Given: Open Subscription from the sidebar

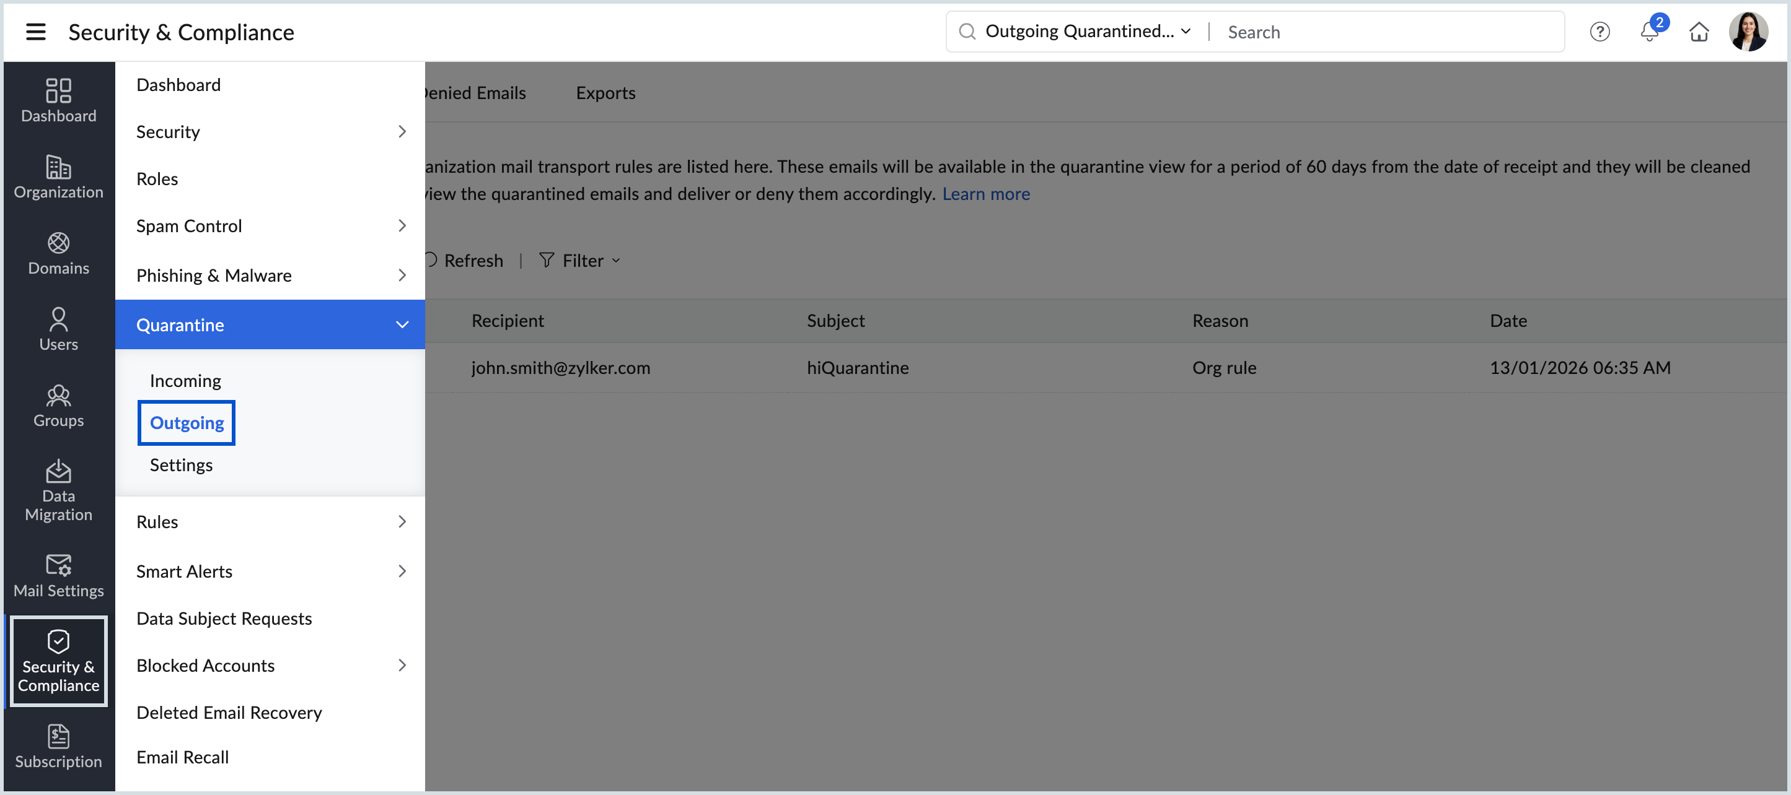Looking at the screenshot, I should coord(58,746).
